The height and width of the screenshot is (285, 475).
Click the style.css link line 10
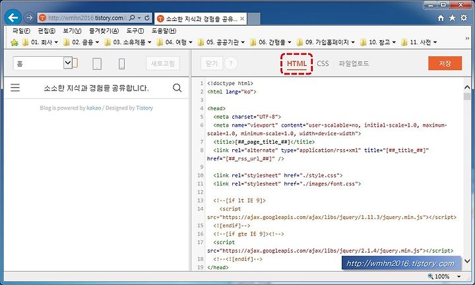278,175
